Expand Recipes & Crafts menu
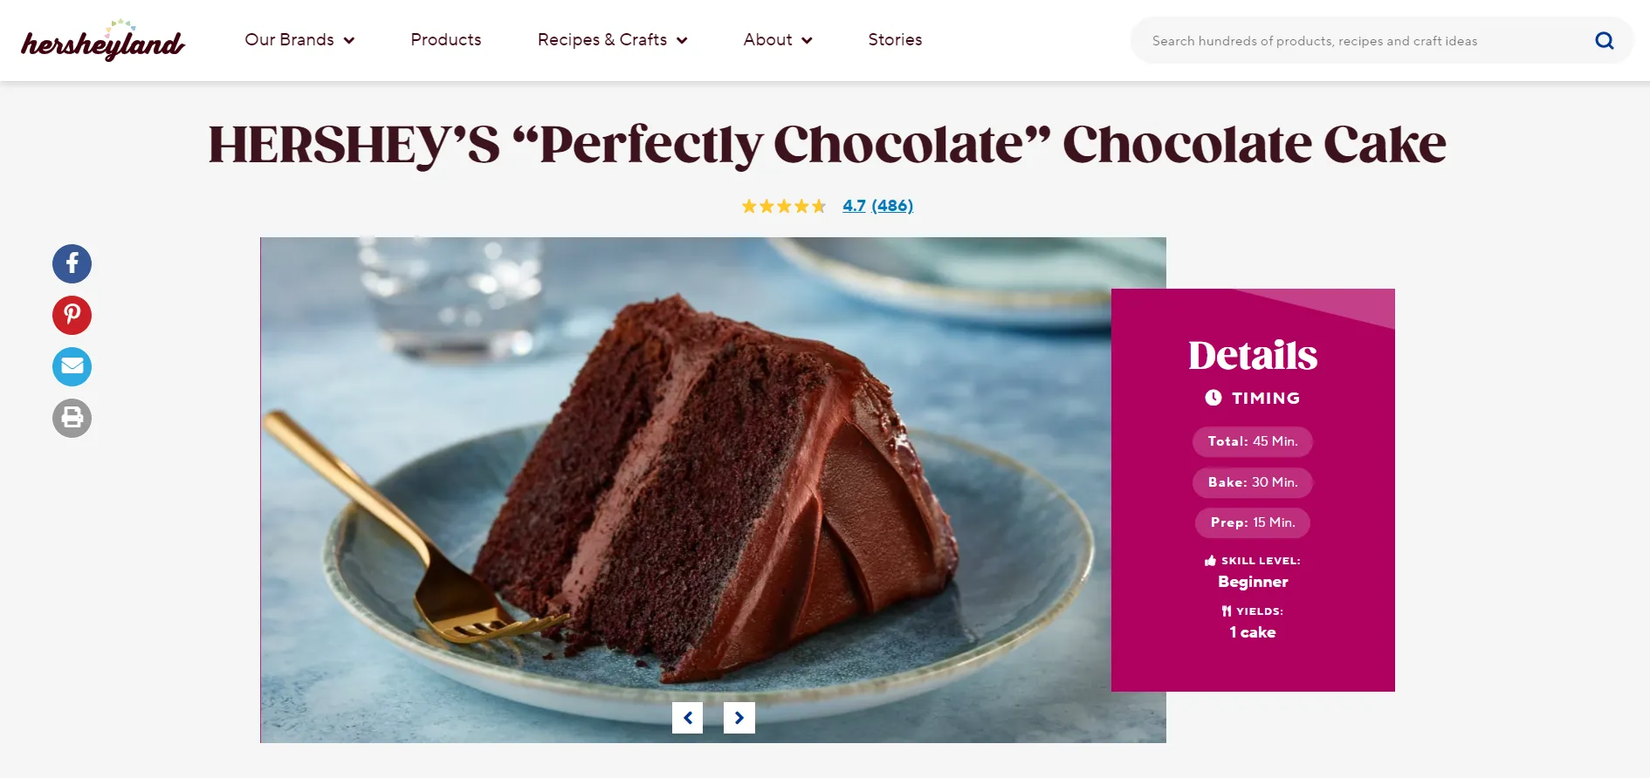The image size is (1650, 778). [x=613, y=40]
